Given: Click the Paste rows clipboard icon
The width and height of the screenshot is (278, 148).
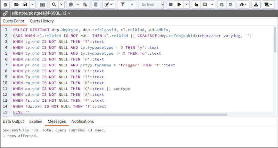Looking at the screenshot, I should (85, 5).
